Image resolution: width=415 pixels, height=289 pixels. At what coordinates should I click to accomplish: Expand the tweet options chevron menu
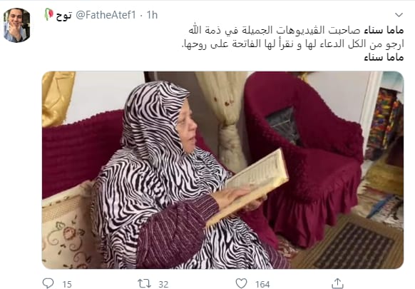click(x=399, y=15)
